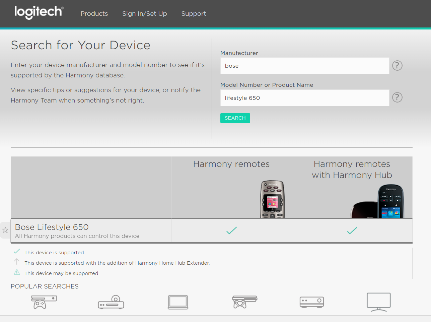
Task: Click the Logitech logo
Action: tap(39, 12)
